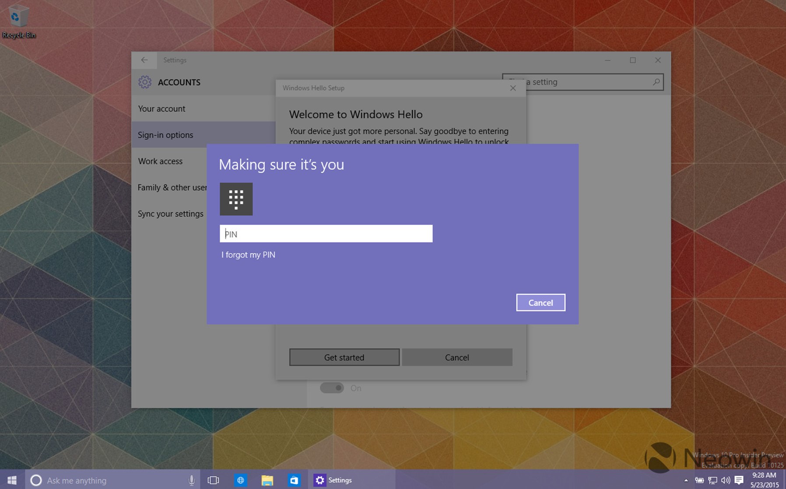Viewport: 786px width, 489px height.
Task: Click the Settings back arrow
Action: pyautogui.click(x=144, y=60)
